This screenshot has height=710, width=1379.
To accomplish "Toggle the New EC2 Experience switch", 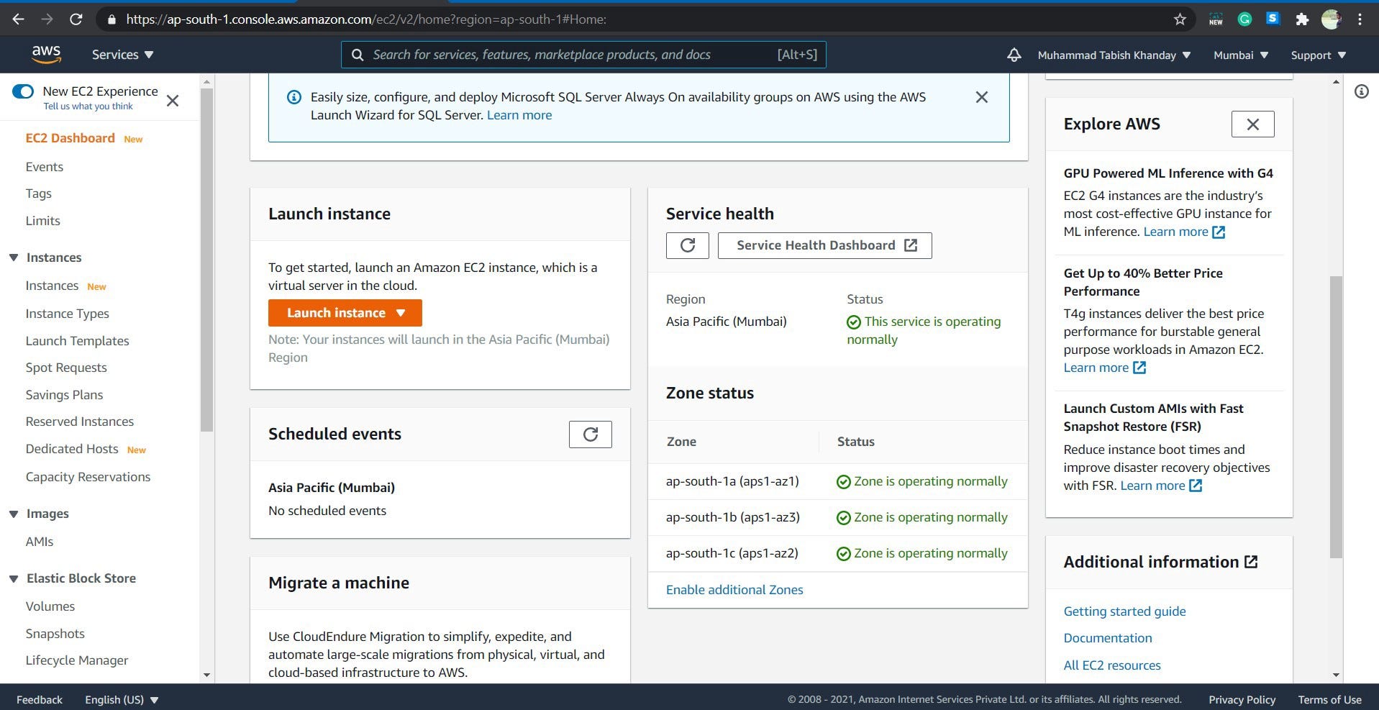I will [23, 91].
